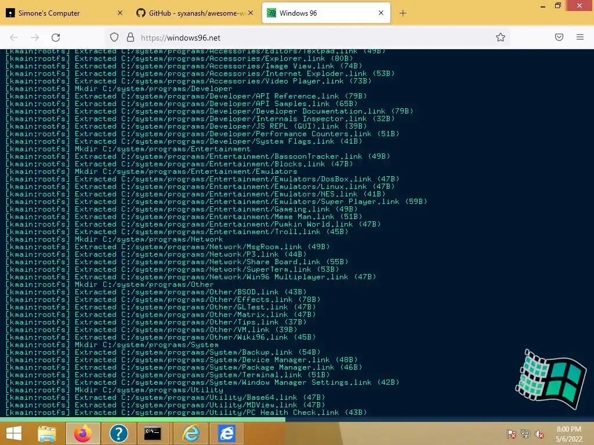
Task: Close the GitHub tab
Action: [x=251, y=13]
